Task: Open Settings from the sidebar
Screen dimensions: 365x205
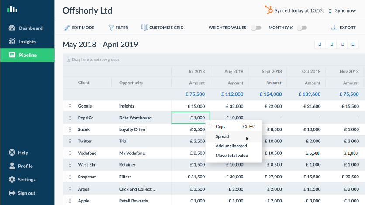Action: pyautogui.click(x=27, y=180)
